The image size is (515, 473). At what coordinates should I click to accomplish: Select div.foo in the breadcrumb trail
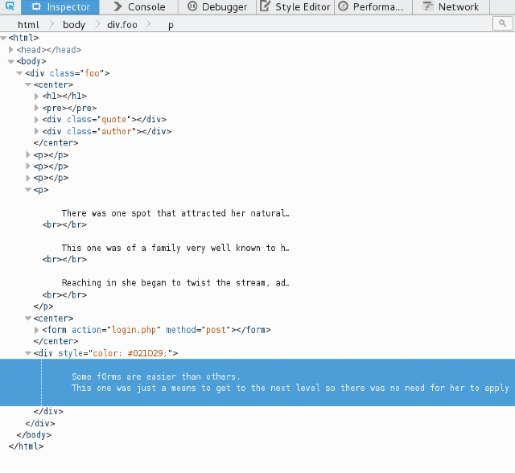point(122,25)
